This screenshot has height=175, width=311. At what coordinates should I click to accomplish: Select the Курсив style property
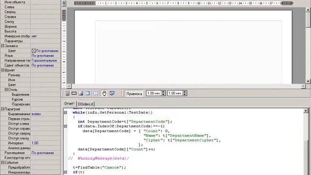click(30, 99)
